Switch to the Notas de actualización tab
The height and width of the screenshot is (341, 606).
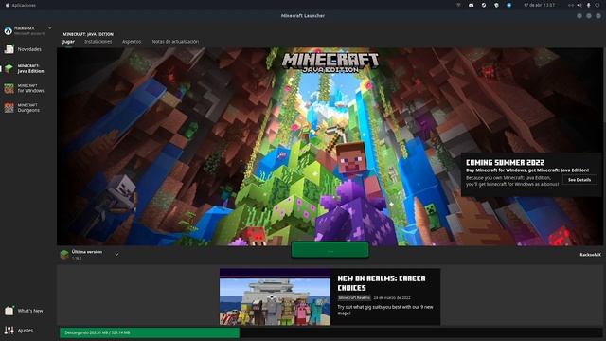point(175,42)
